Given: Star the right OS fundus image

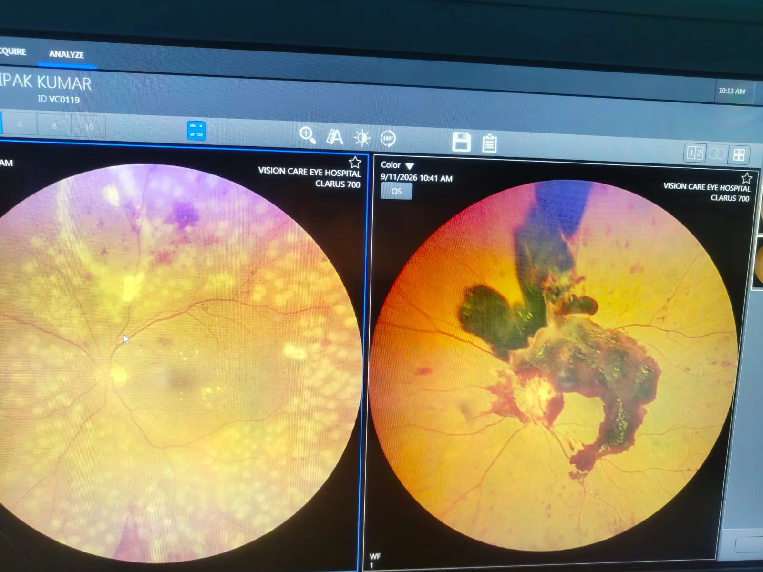Looking at the screenshot, I should pyautogui.click(x=746, y=178).
